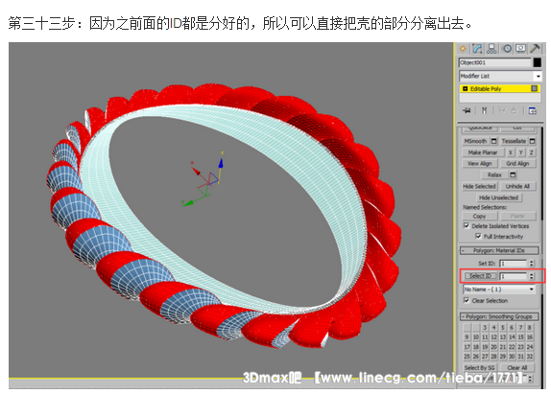Screen dimensions: 551x394
Task: Toggle smoothing group 8
Action: click(530, 327)
